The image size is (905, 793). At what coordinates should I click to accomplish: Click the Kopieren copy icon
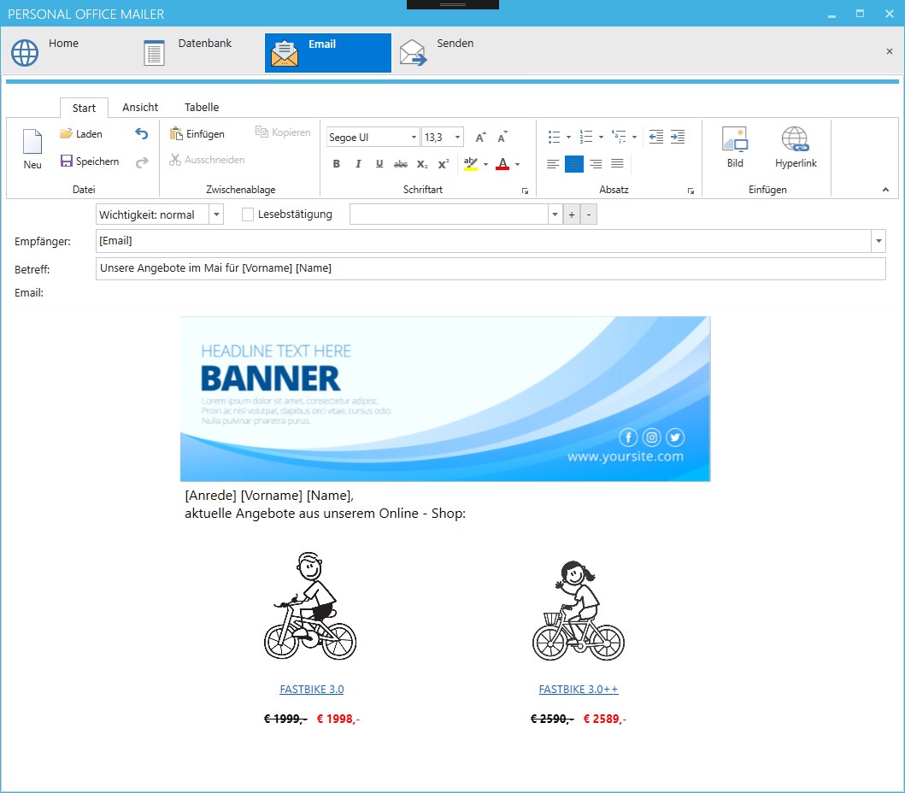(262, 132)
